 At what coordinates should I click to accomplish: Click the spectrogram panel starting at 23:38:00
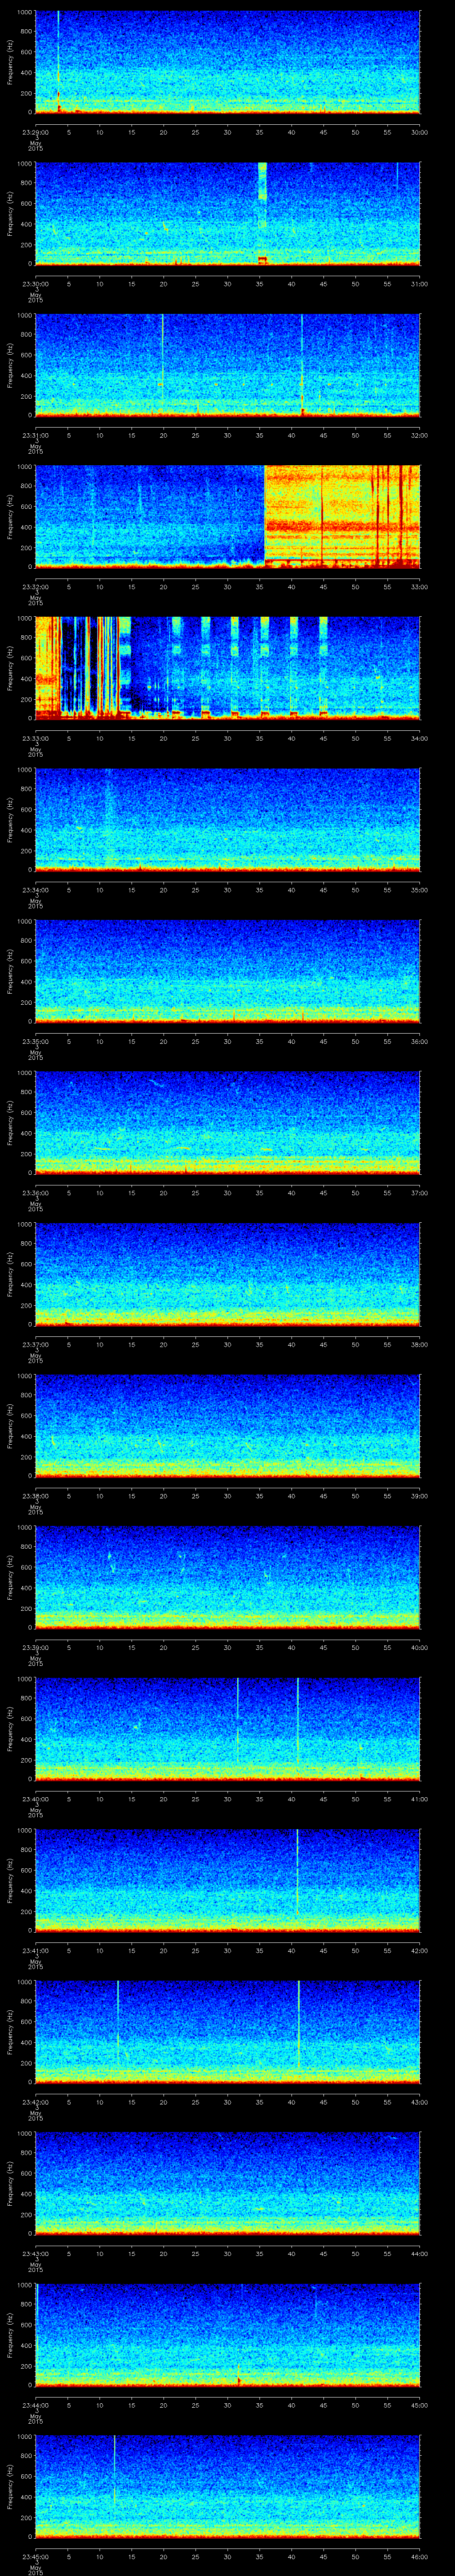coord(227,1426)
